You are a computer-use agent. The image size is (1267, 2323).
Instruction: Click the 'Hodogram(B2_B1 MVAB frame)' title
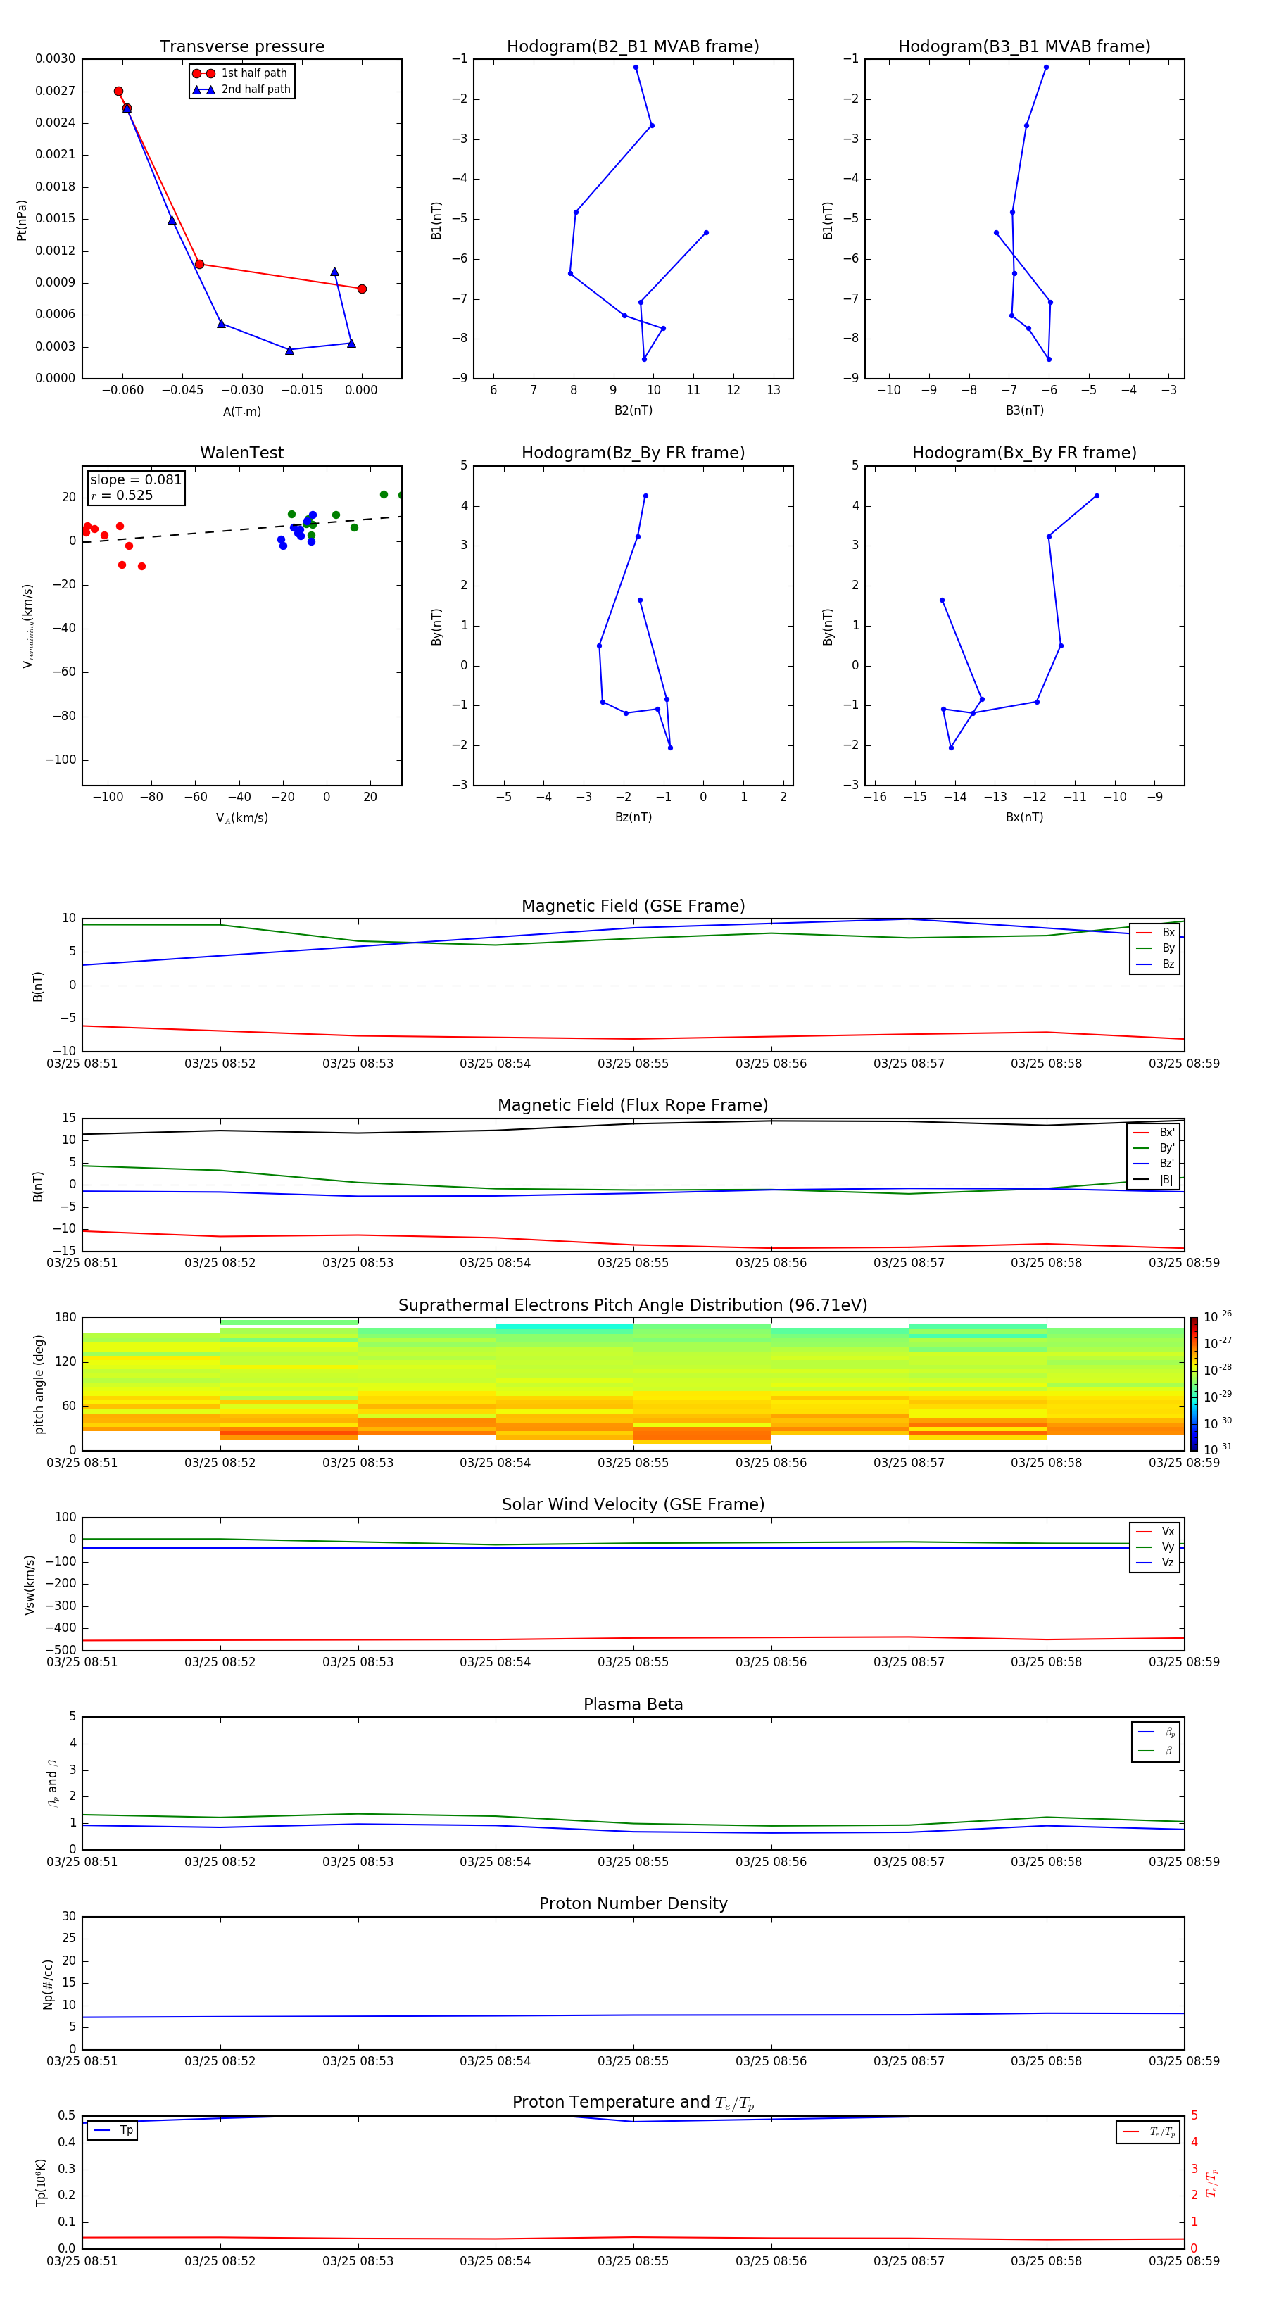[633, 46]
